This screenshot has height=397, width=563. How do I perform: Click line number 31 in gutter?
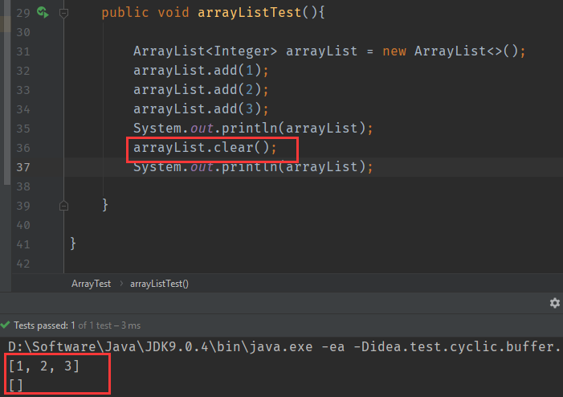point(23,51)
